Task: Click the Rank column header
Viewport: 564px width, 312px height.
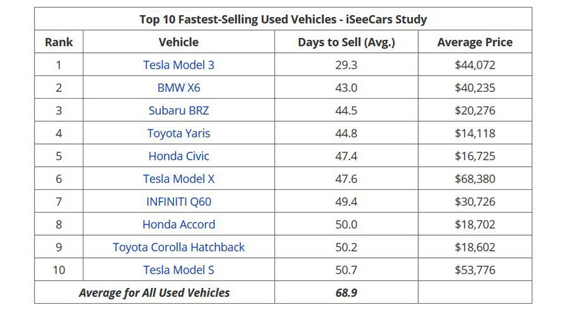Action: pos(59,42)
